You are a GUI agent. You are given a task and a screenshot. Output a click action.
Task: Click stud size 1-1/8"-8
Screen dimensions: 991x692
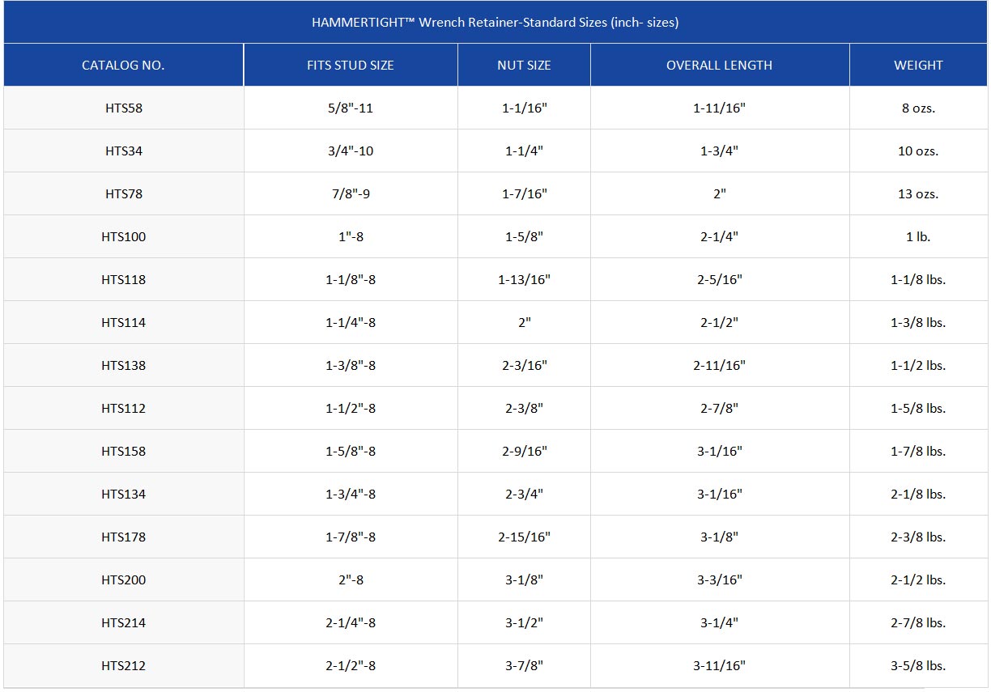351,280
